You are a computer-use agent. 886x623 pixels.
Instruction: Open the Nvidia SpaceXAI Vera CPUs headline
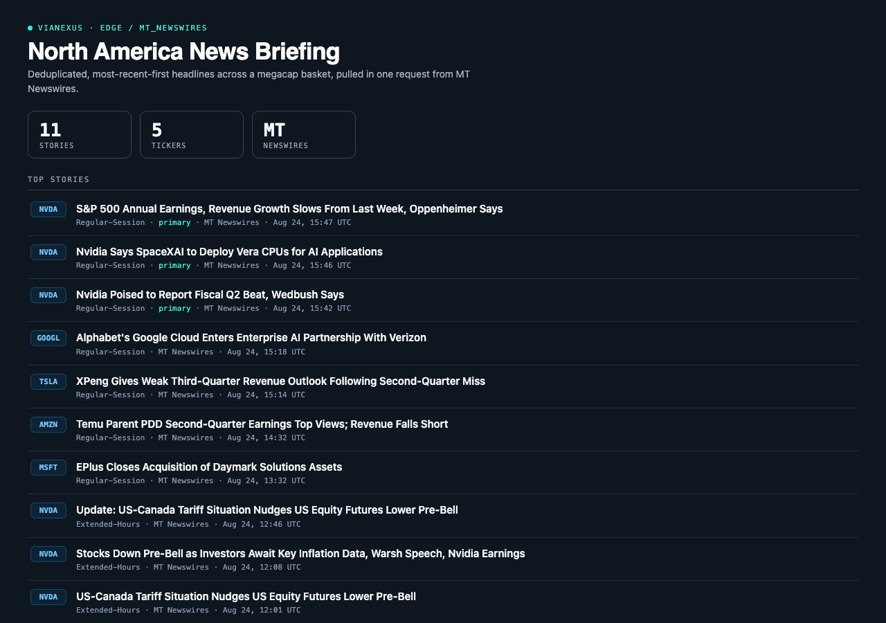tap(229, 251)
